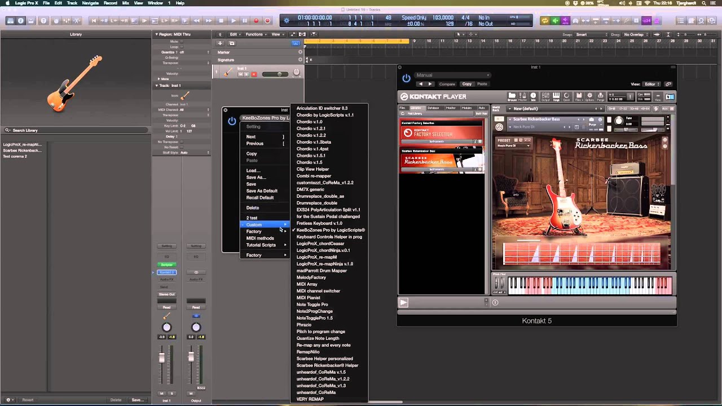The image size is (722, 406).
Task: Click the Kontakt snapshot camera icon
Action: [x=591, y=119]
